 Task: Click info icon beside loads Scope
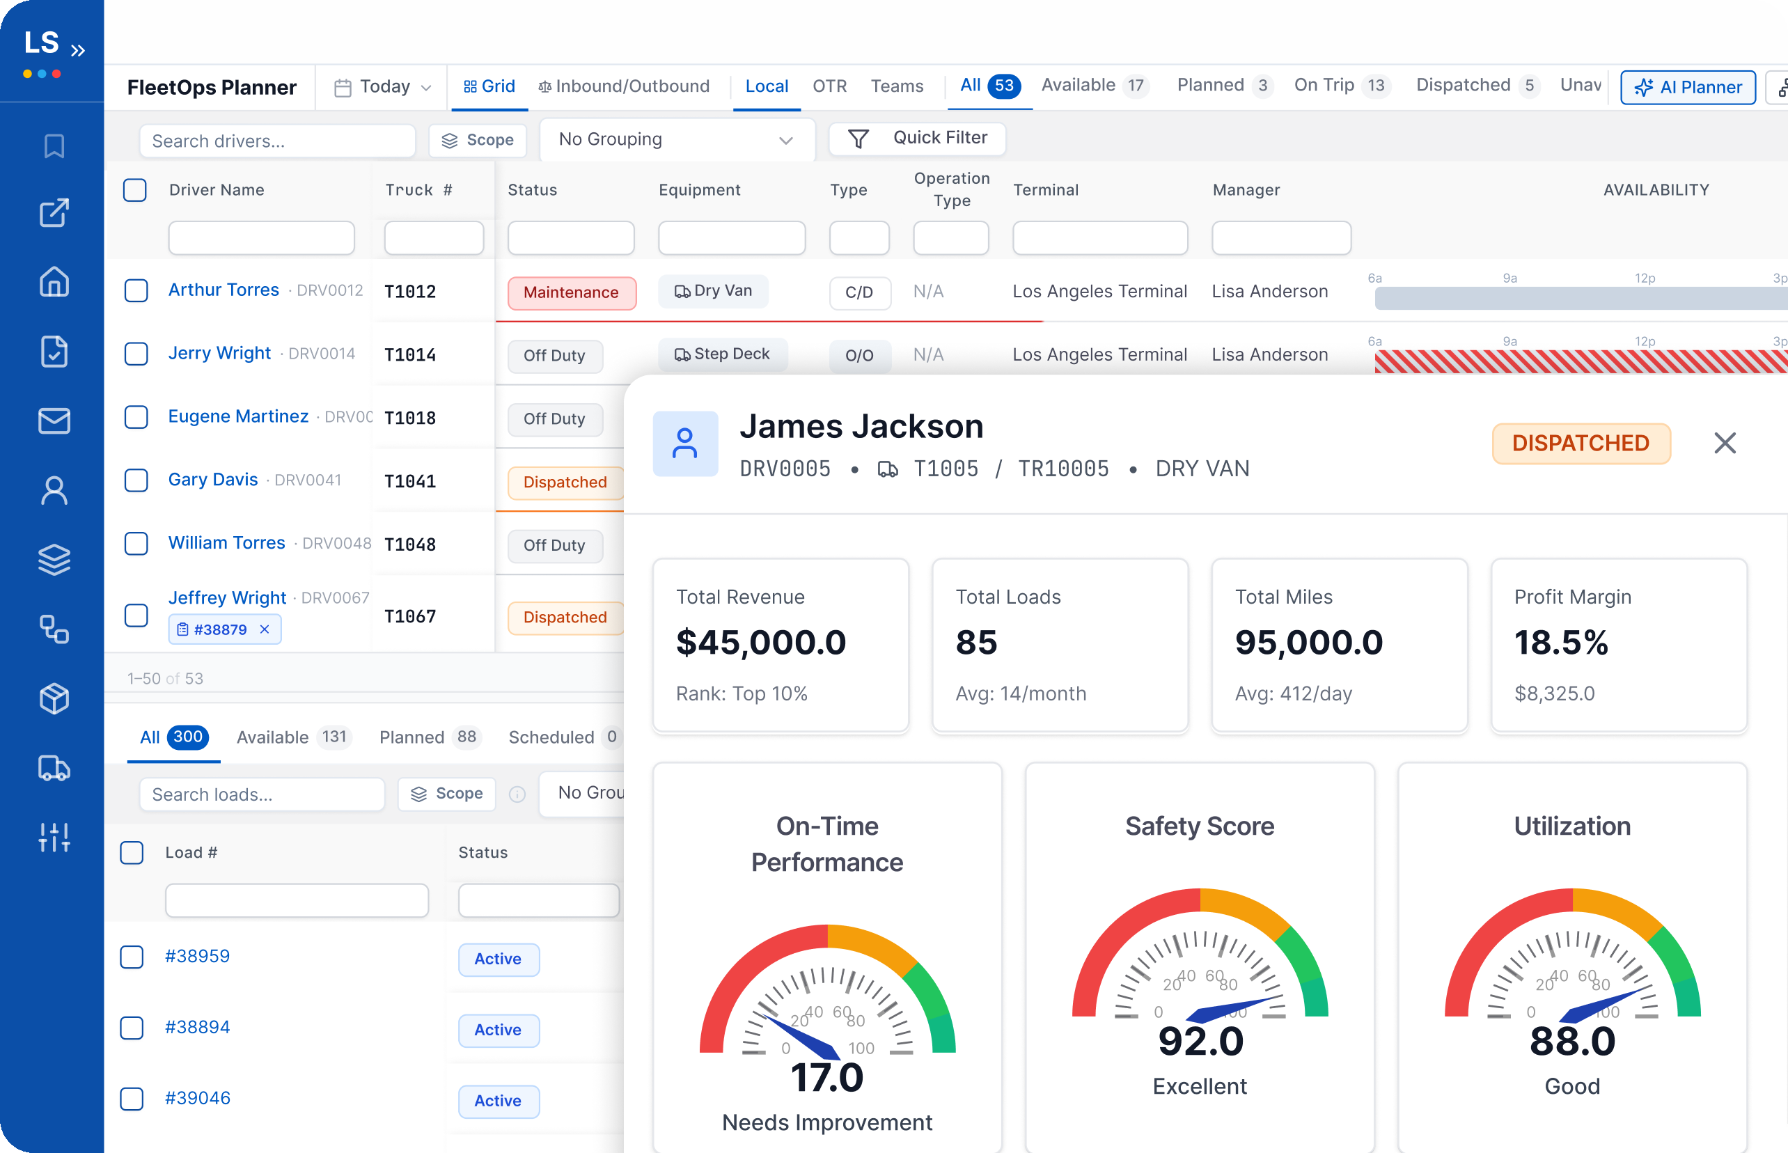[517, 794]
